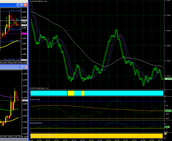Click the -200 level on Power Cycle axis
This screenshot has width=172, height=141.
pos(167,118)
